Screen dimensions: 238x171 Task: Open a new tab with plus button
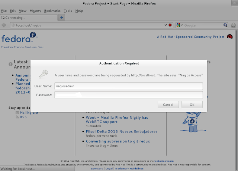coord(61,18)
